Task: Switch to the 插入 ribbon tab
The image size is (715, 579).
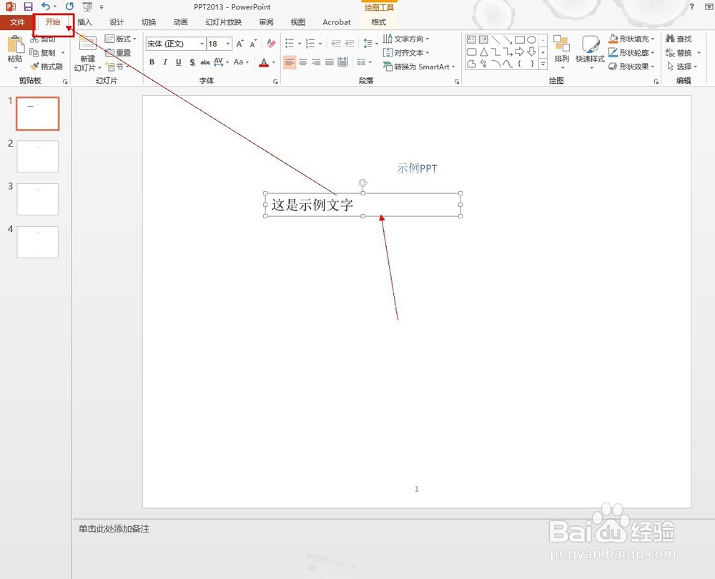Action: click(x=84, y=21)
